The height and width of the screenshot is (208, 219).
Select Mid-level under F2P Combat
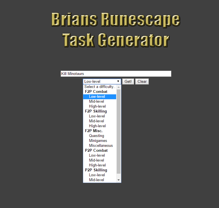coord(100,102)
